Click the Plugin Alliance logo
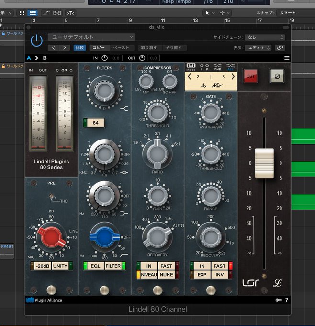Screen dimensions: 315x326 click(x=44, y=300)
